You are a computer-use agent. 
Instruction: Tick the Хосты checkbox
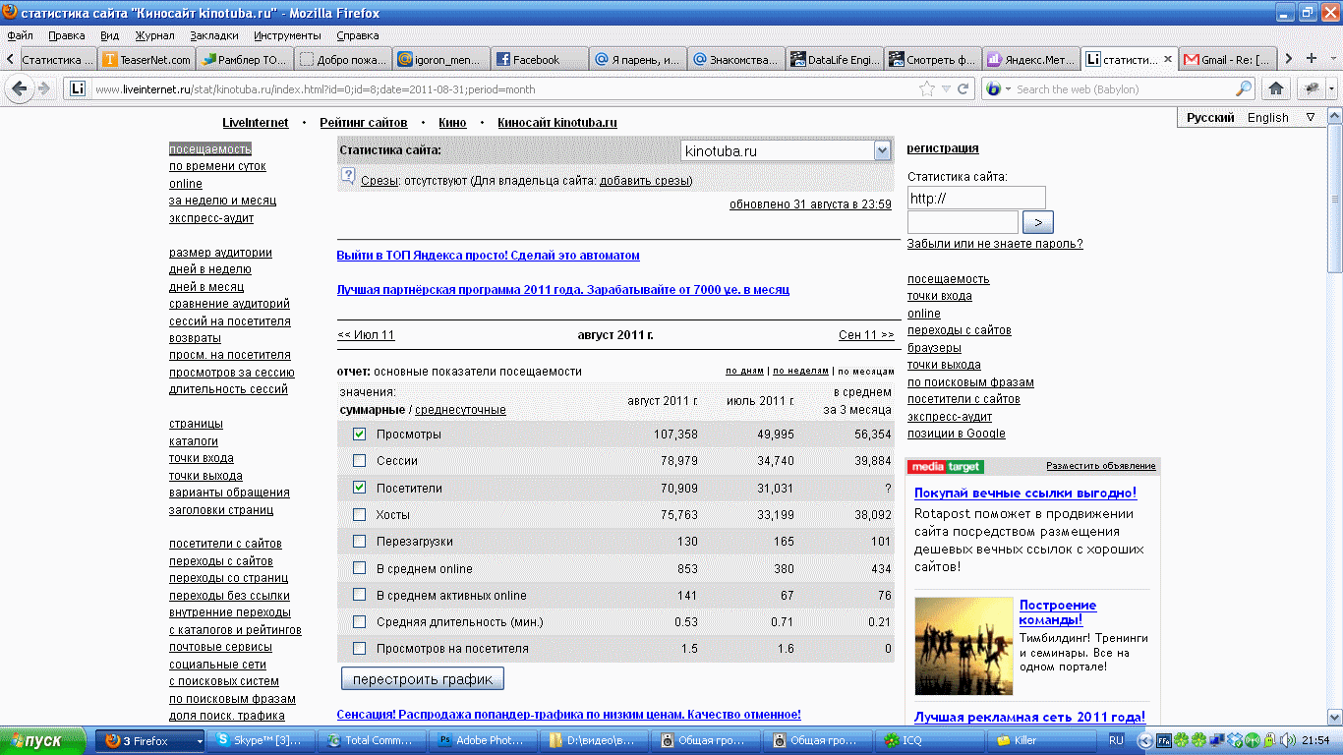(x=360, y=514)
